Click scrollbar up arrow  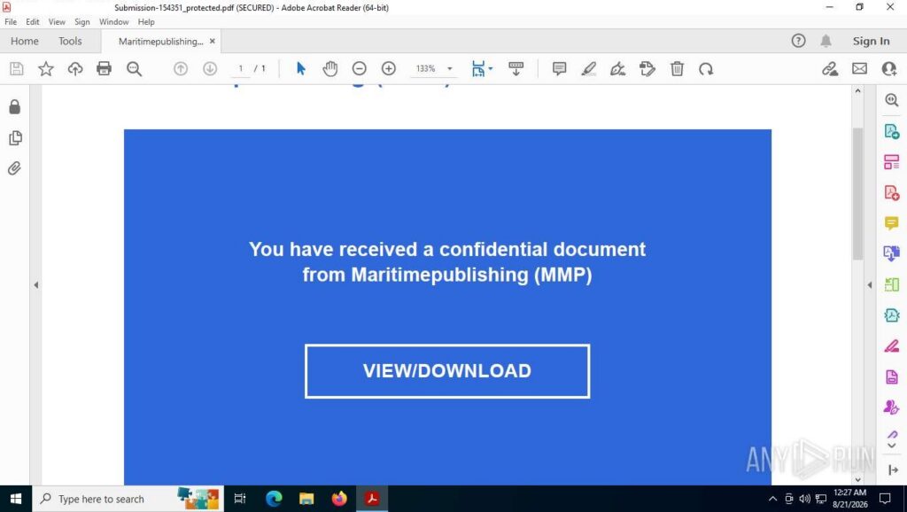tap(857, 91)
